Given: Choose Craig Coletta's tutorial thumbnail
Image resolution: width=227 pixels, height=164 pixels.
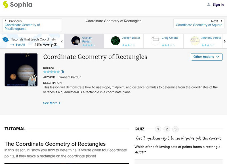Looking at the screenshot, I should coord(155,41).
